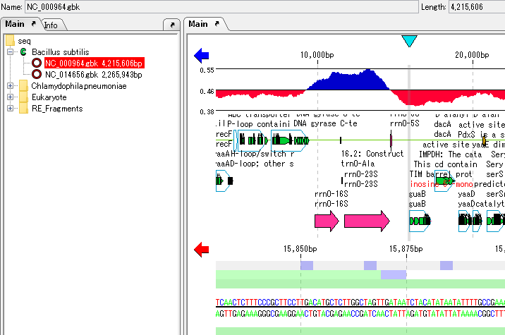The width and height of the screenshot is (505, 335).
Task: Click the rrnO-16S pink arrow feature
Action: coord(327,221)
